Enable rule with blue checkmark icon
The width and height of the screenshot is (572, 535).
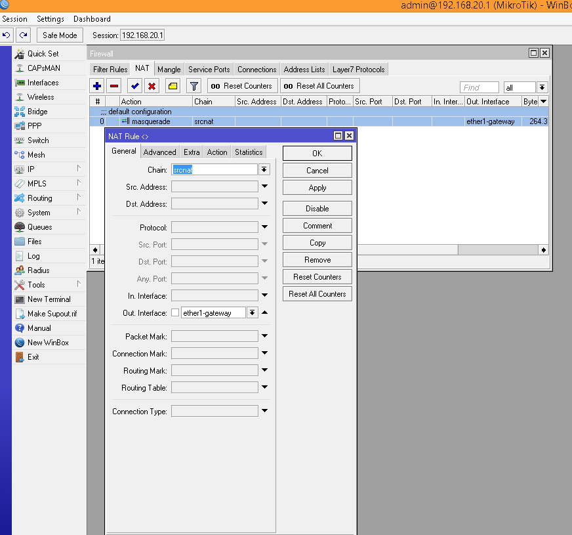pyautogui.click(x=135, y=86)
